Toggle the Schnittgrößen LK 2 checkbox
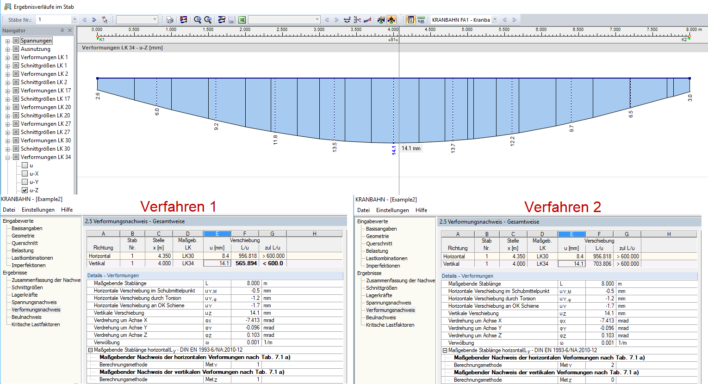 [x=16, y=82]
